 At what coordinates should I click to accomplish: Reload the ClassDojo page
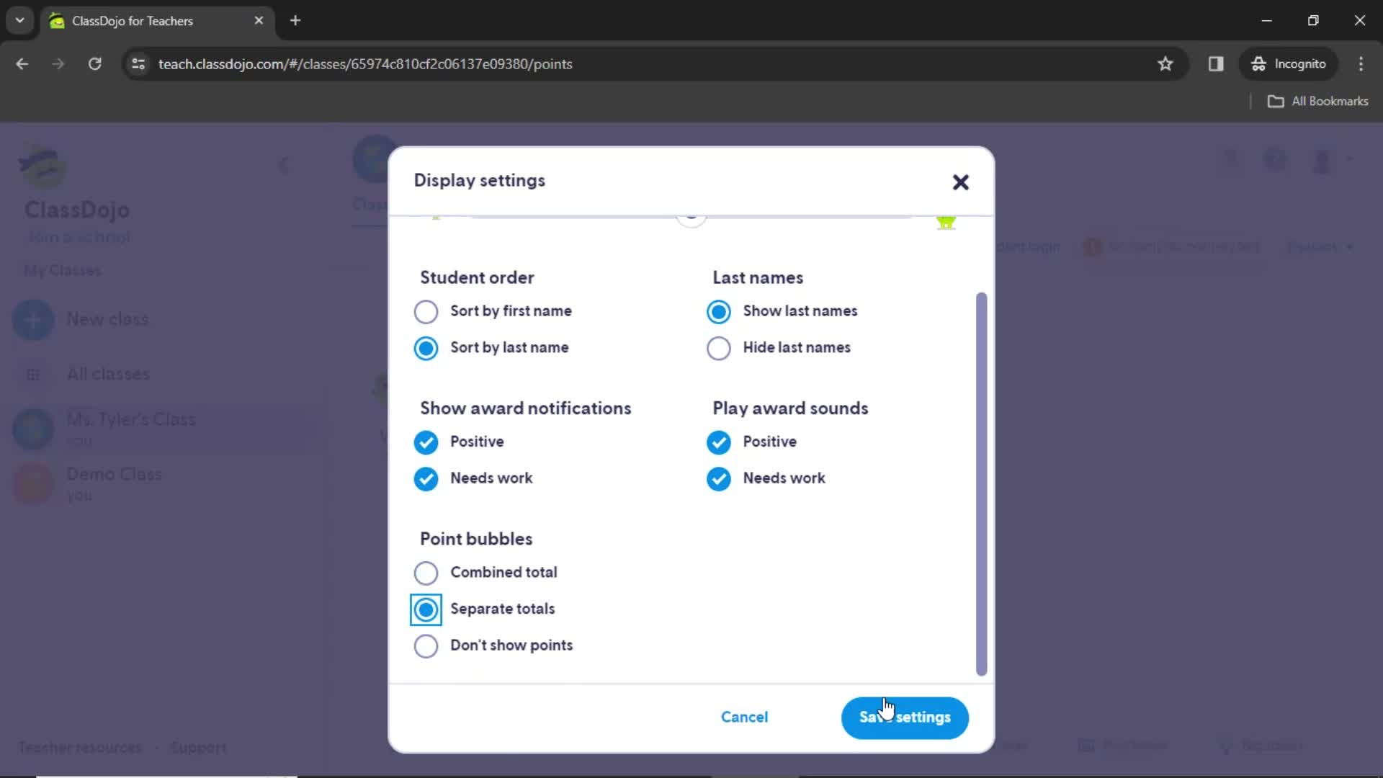point(95,64)
